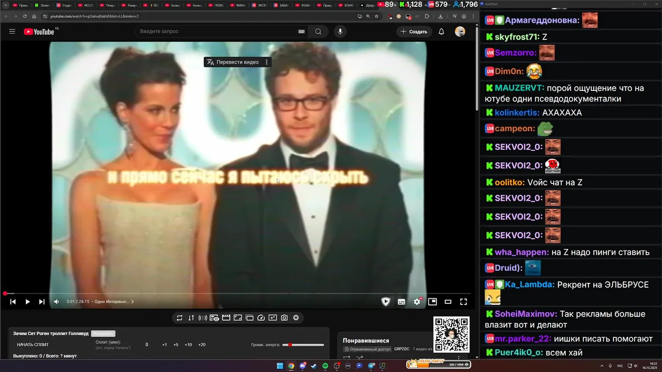Expand chapter title Одно Интервью chevron
The image size is (662, 372).
[132, 302]
